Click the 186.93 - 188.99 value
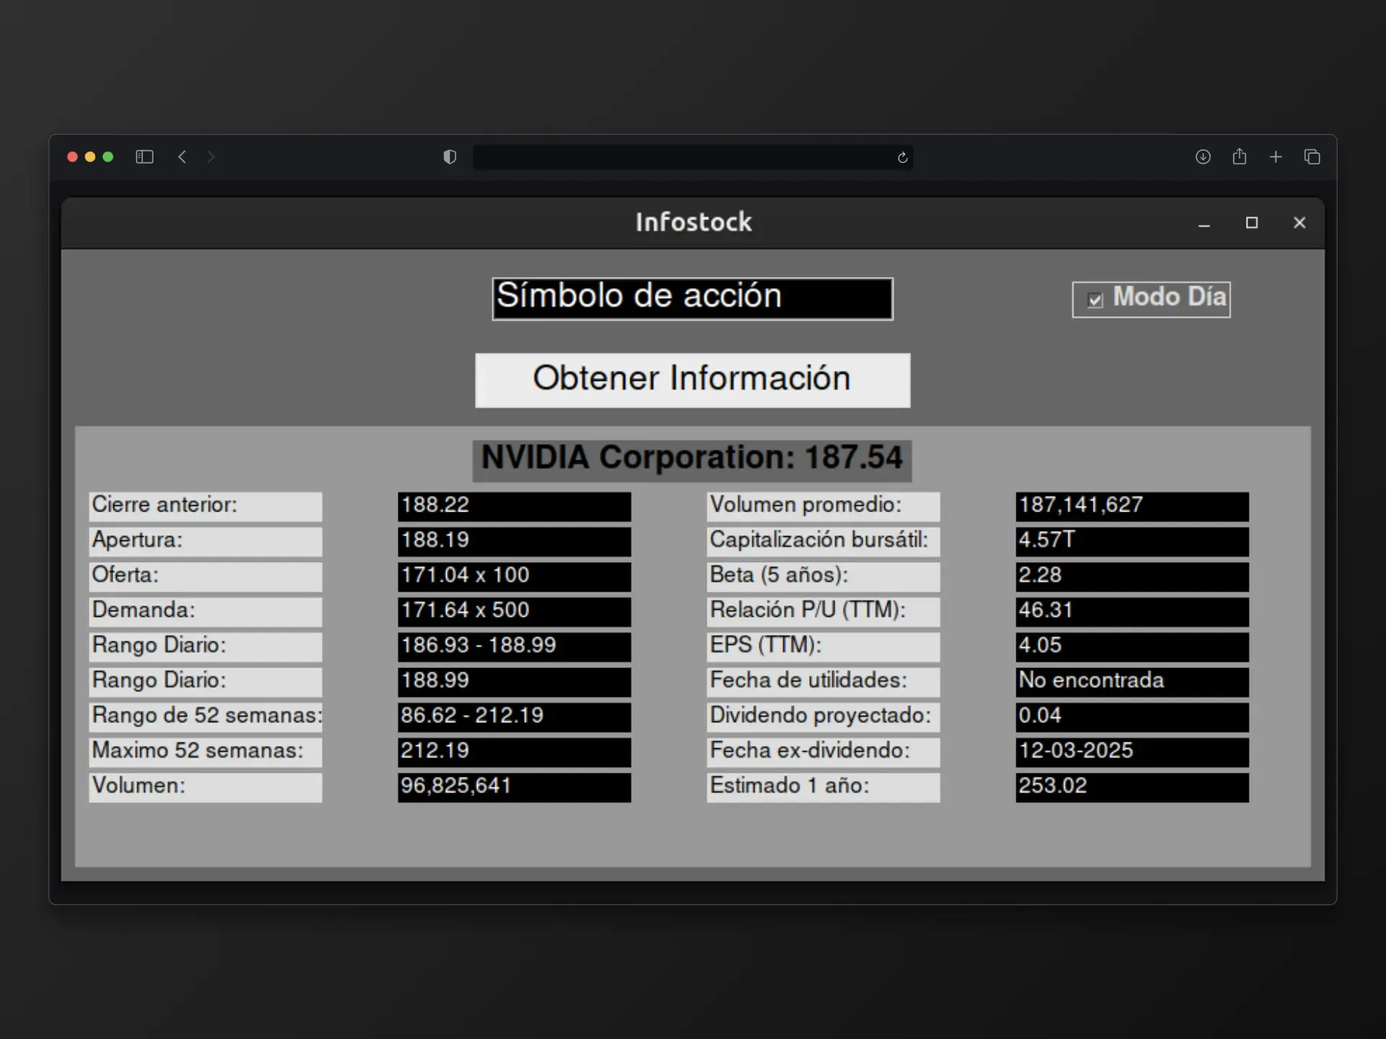The height and width of the screenshot is (1039, 1386). [514, 647]
